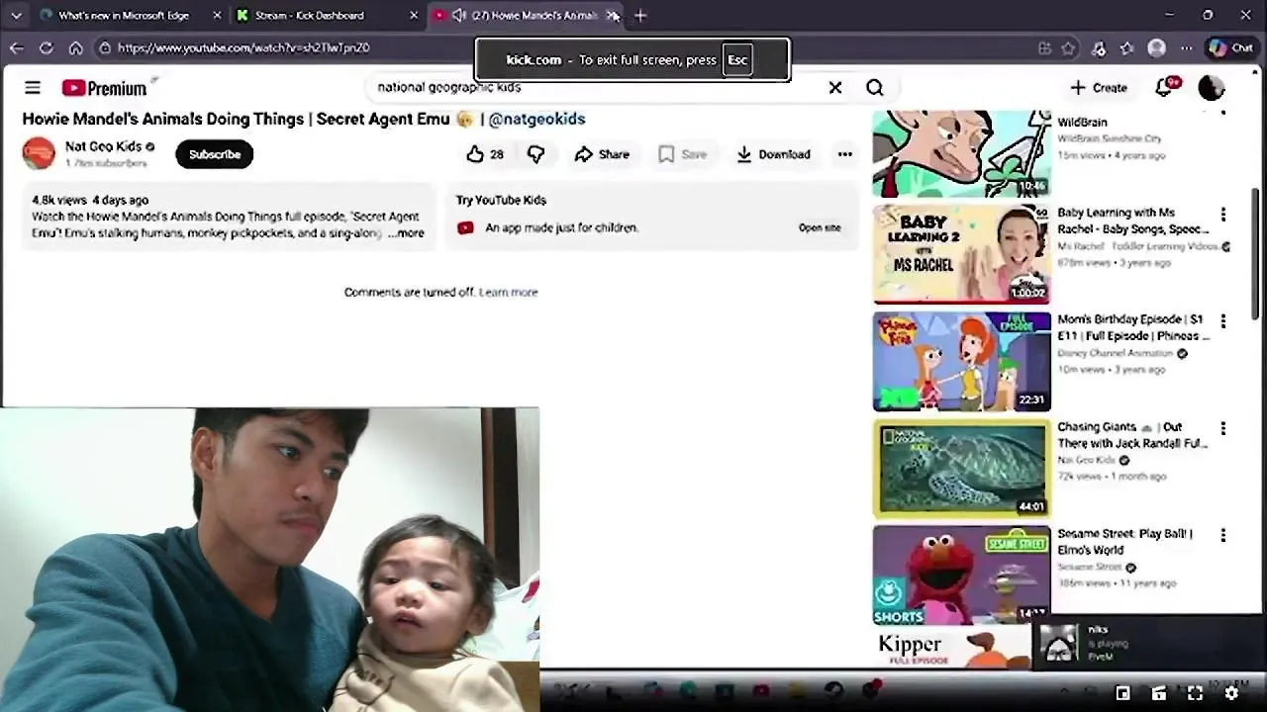The width and height of the screenshot is (1267, 712).
Task: Switch to Stream - Kick Dashboard tab
Action: tap(310, 15)
